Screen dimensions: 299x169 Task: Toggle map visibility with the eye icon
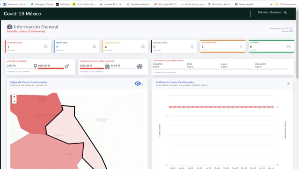(x=137, y=84)
